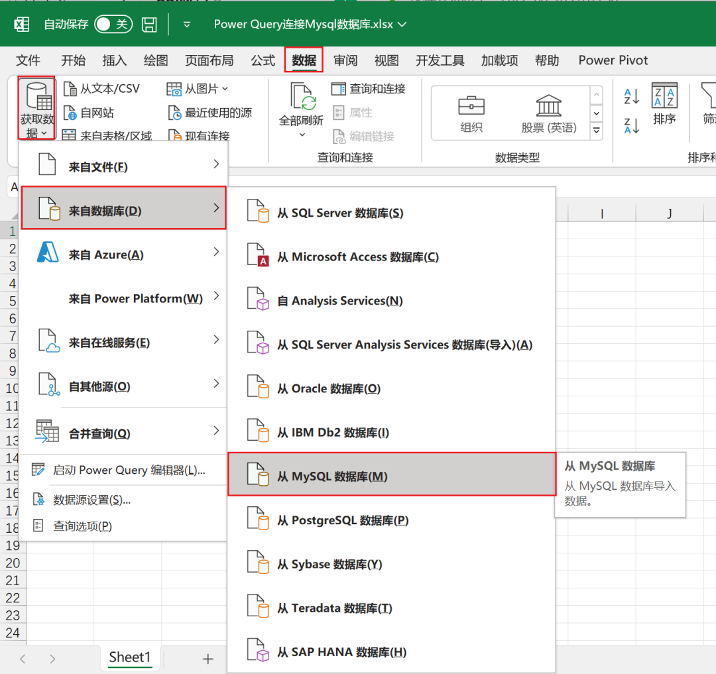Launch Power Query Editor (启动 Power Query 编辑器)
This screenshot has width=716, height=674.
pyautogui.click(x=124, y=470)
